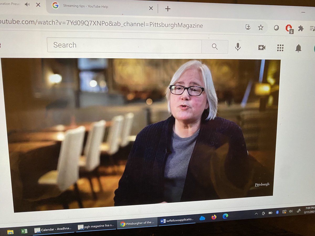Close the Streaming tips YouTube Help tab

[151, 8]
